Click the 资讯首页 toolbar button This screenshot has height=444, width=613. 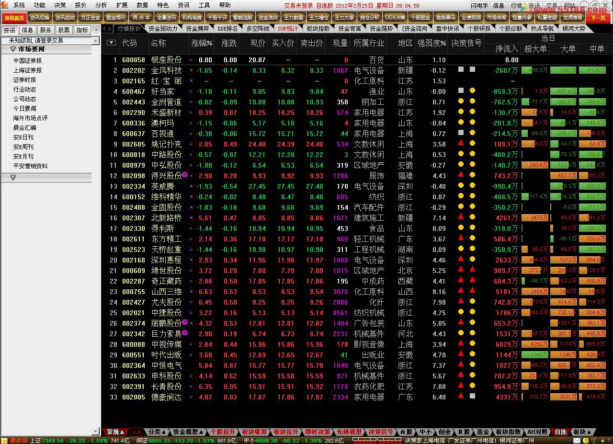[x=13, y=18]
